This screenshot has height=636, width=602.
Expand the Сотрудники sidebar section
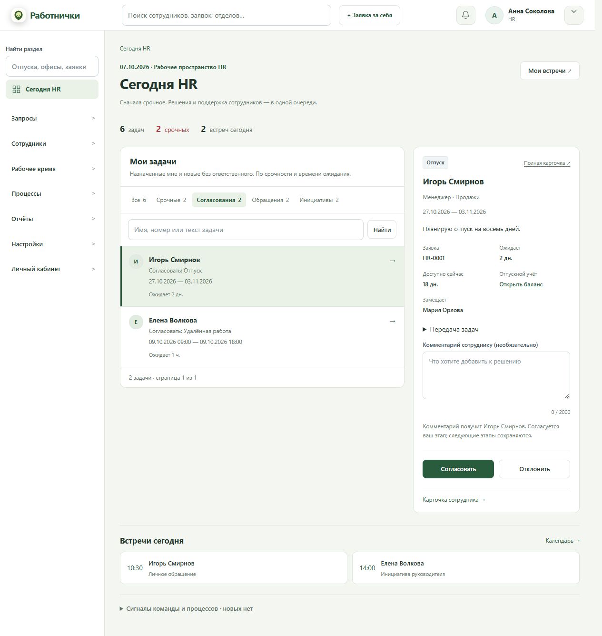tap(52, 143)
